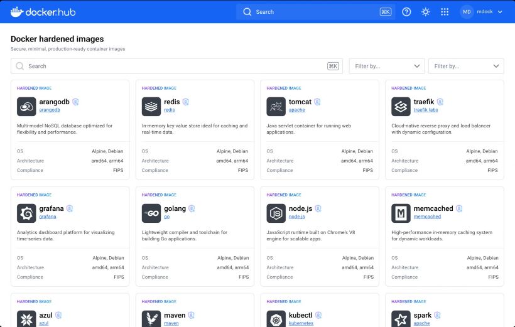The height and width of the screenshot is (327, 515).
Task: Click the 'amd64, arm64' value on the tomcat card
Action: [357, 161]
